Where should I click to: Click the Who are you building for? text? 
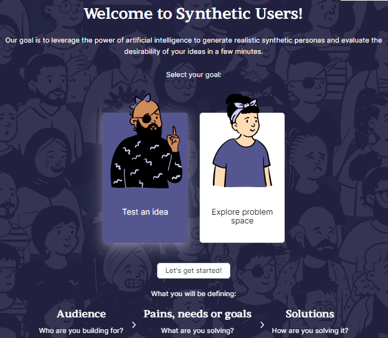(81, 330)
